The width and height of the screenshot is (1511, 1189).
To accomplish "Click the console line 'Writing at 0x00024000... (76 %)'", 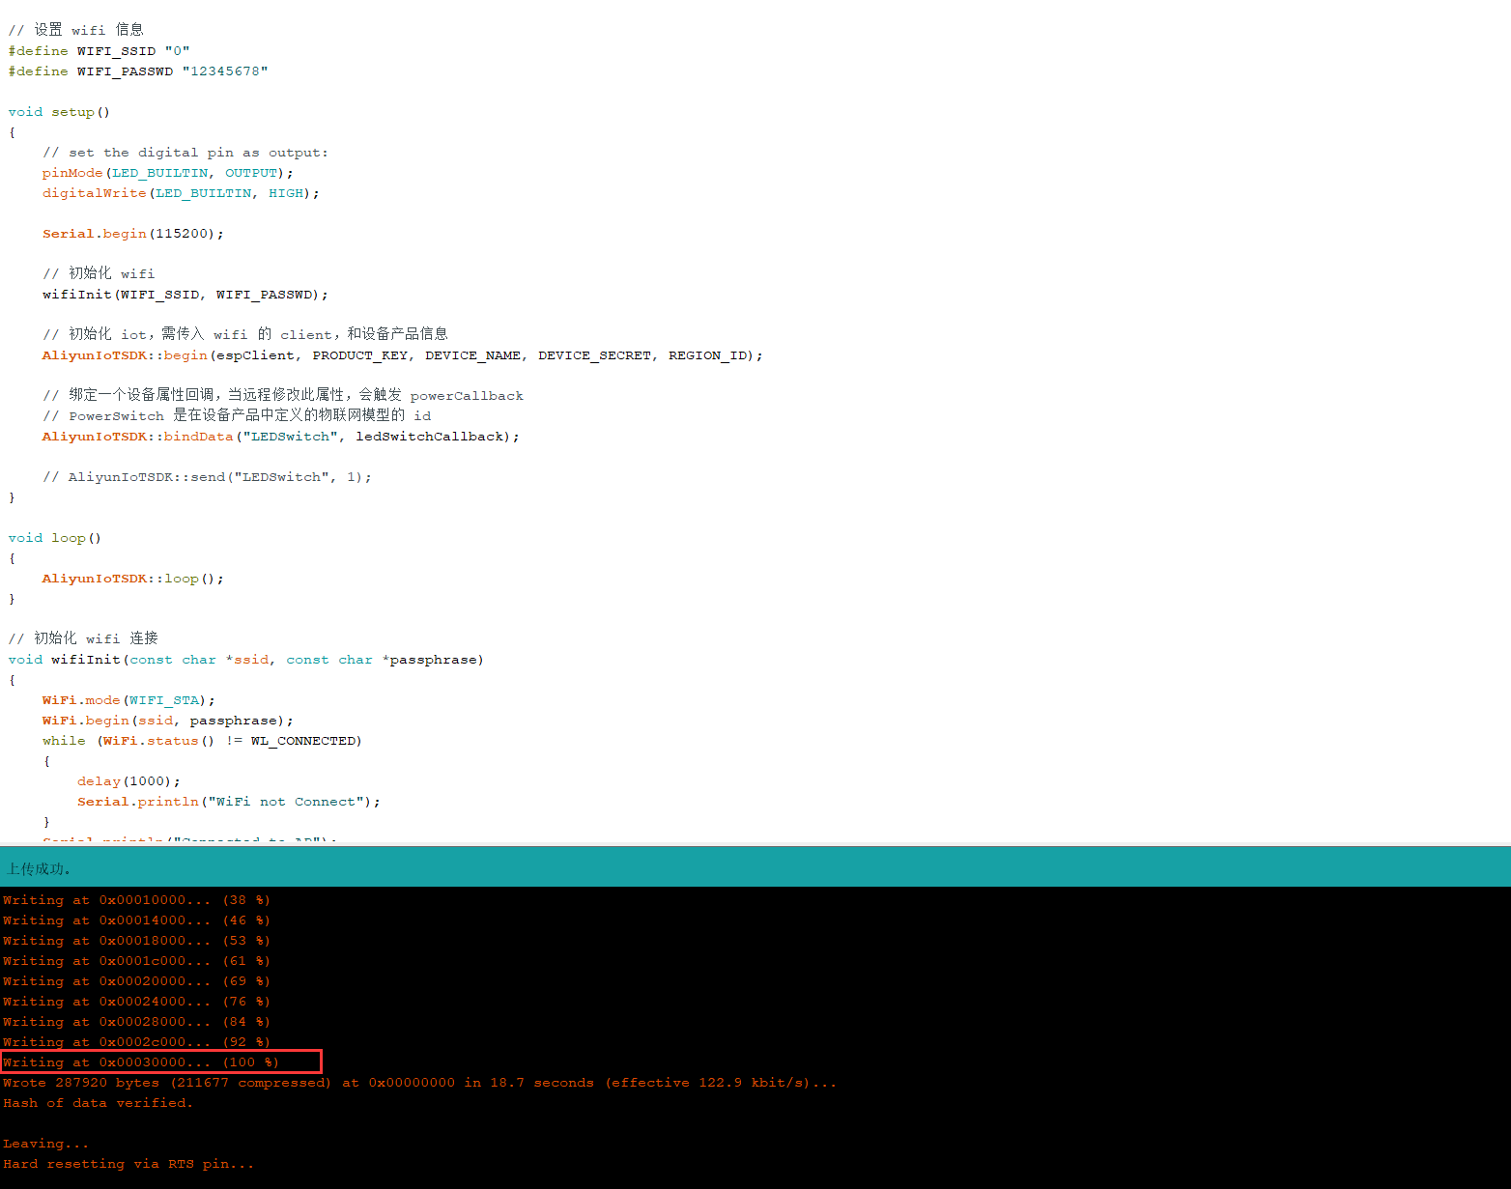I will click(136, 1002).
